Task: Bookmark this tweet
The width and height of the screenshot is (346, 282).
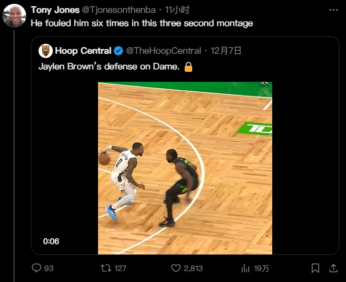Action: pos(315,268)
